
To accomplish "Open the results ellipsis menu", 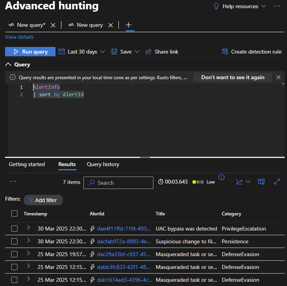I will coord(13,182).
